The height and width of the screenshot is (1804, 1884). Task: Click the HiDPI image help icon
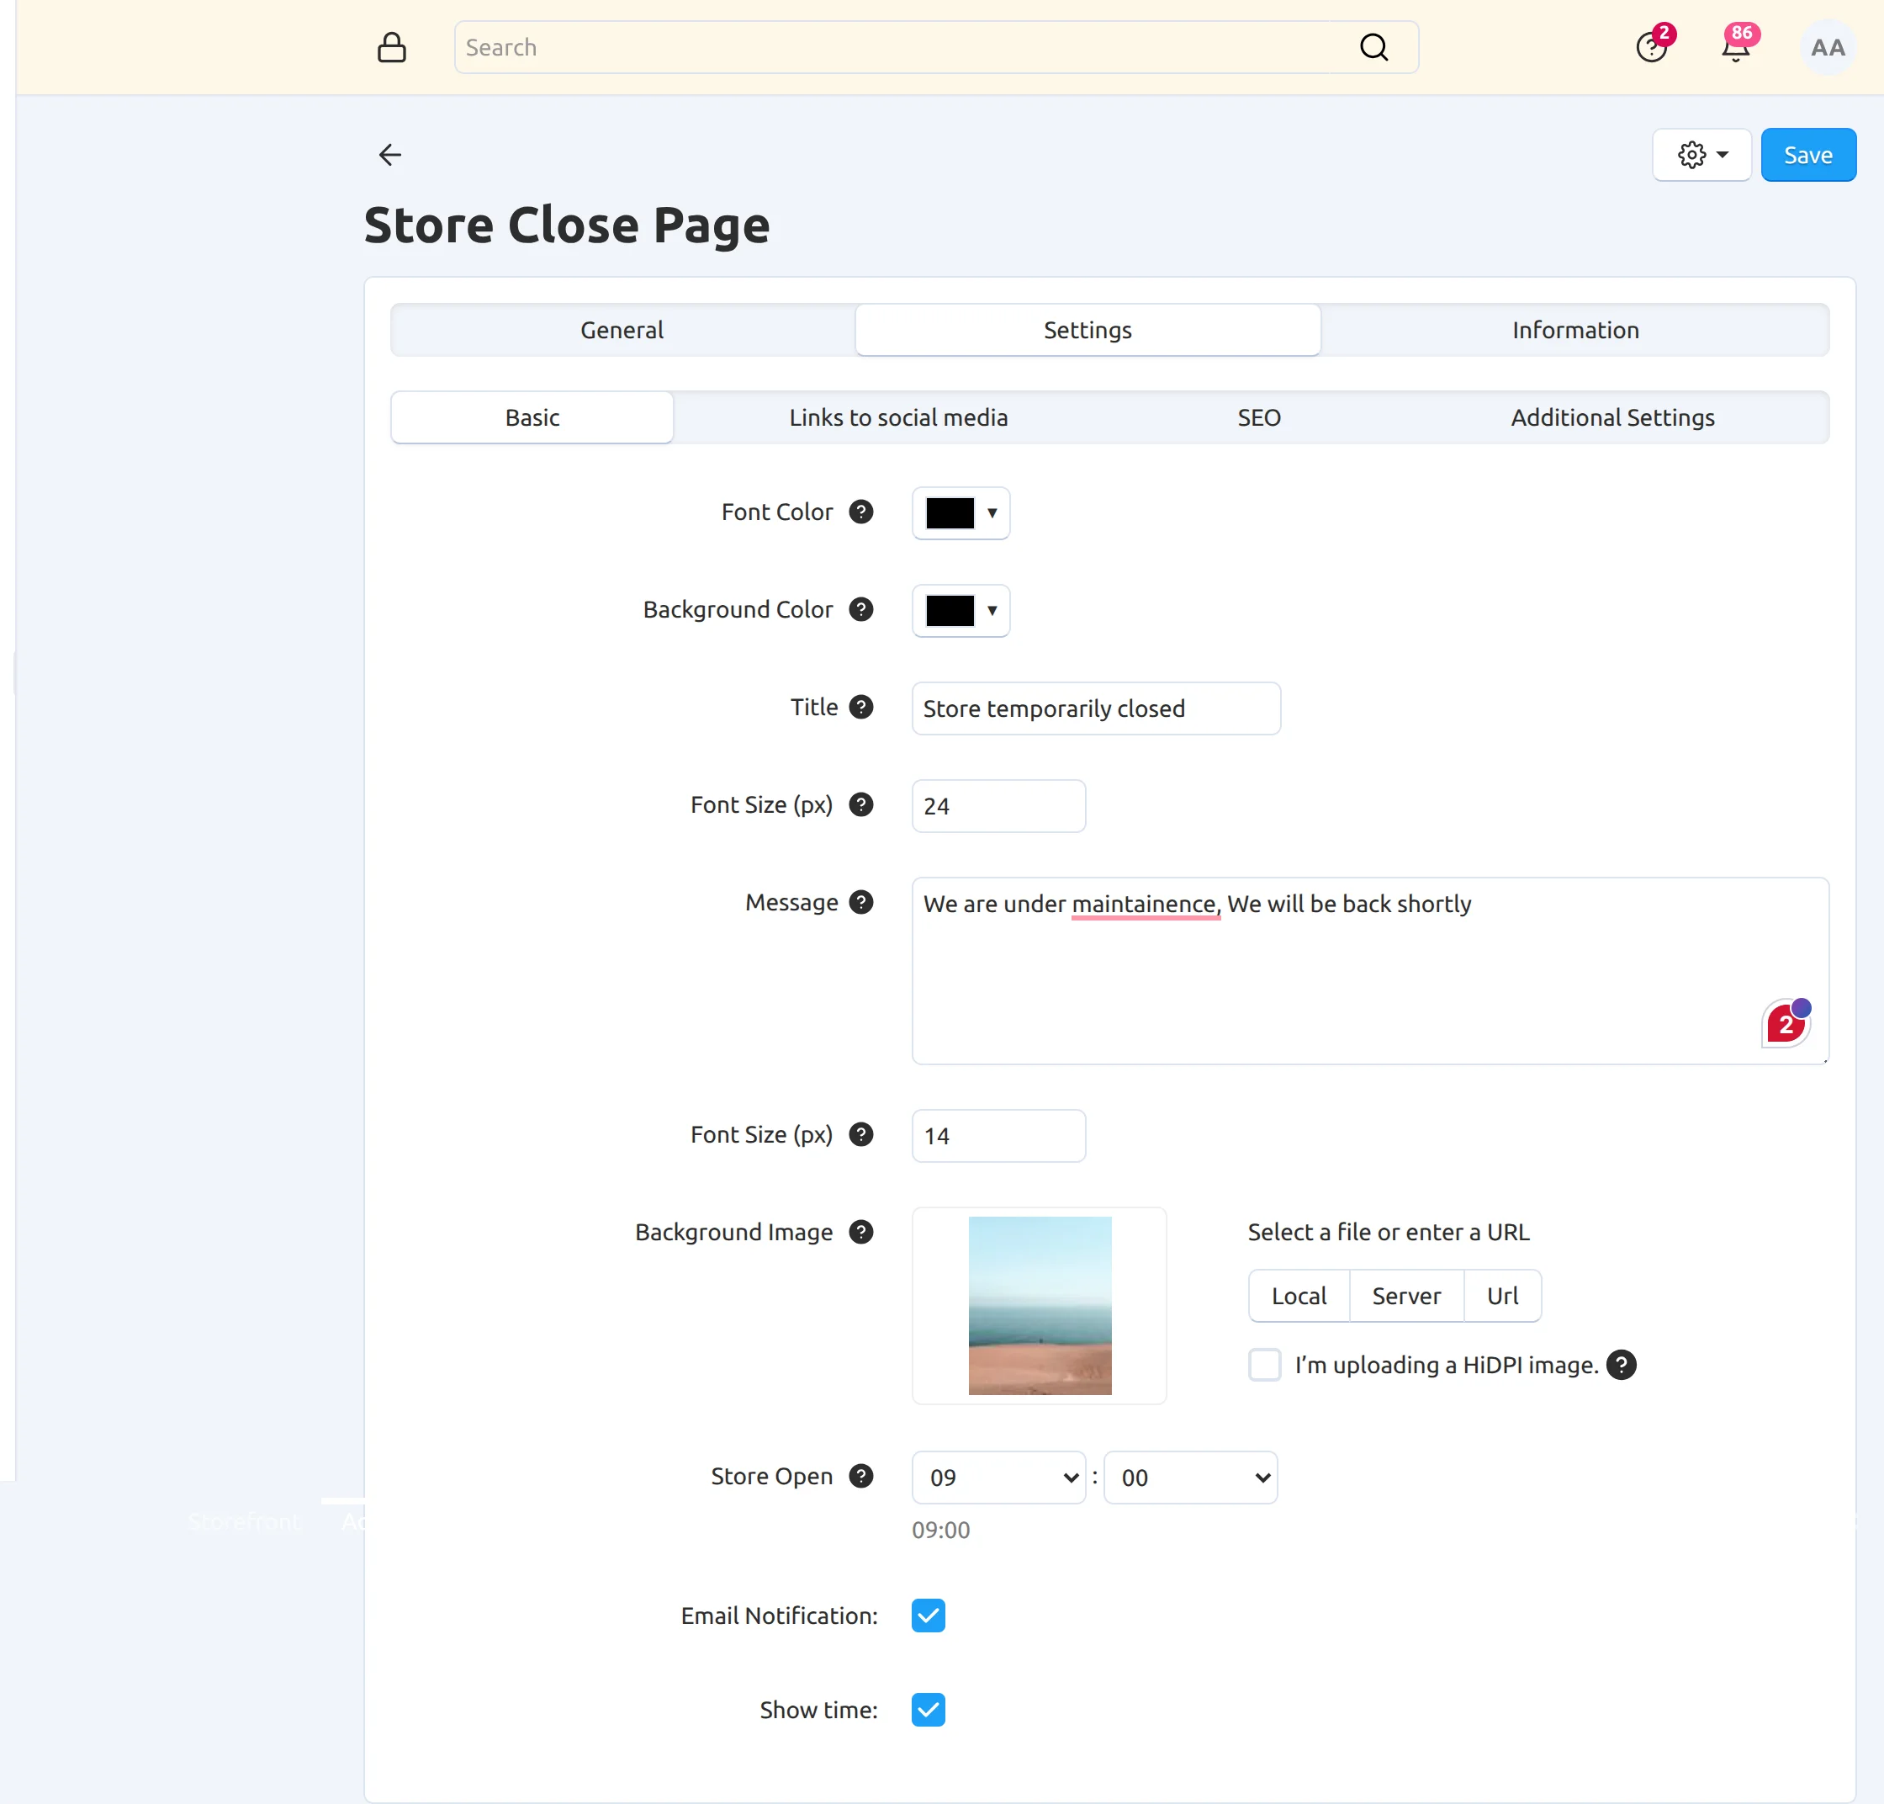[1622, 1365]
